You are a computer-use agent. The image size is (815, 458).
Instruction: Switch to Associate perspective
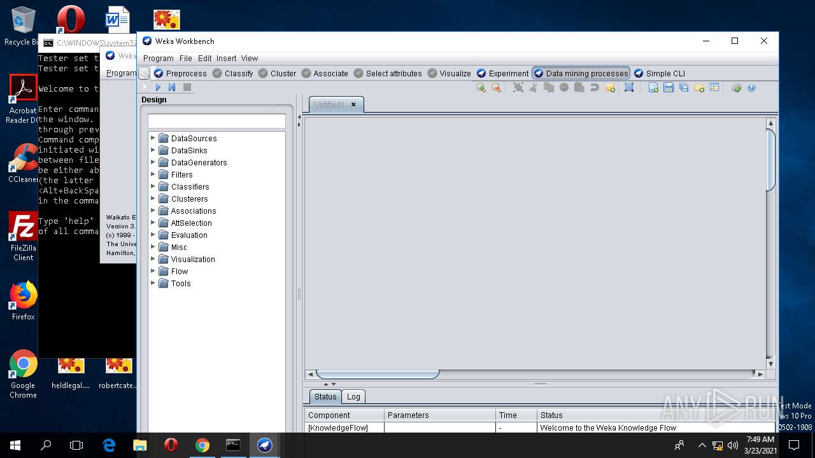(x=325, y=73)
